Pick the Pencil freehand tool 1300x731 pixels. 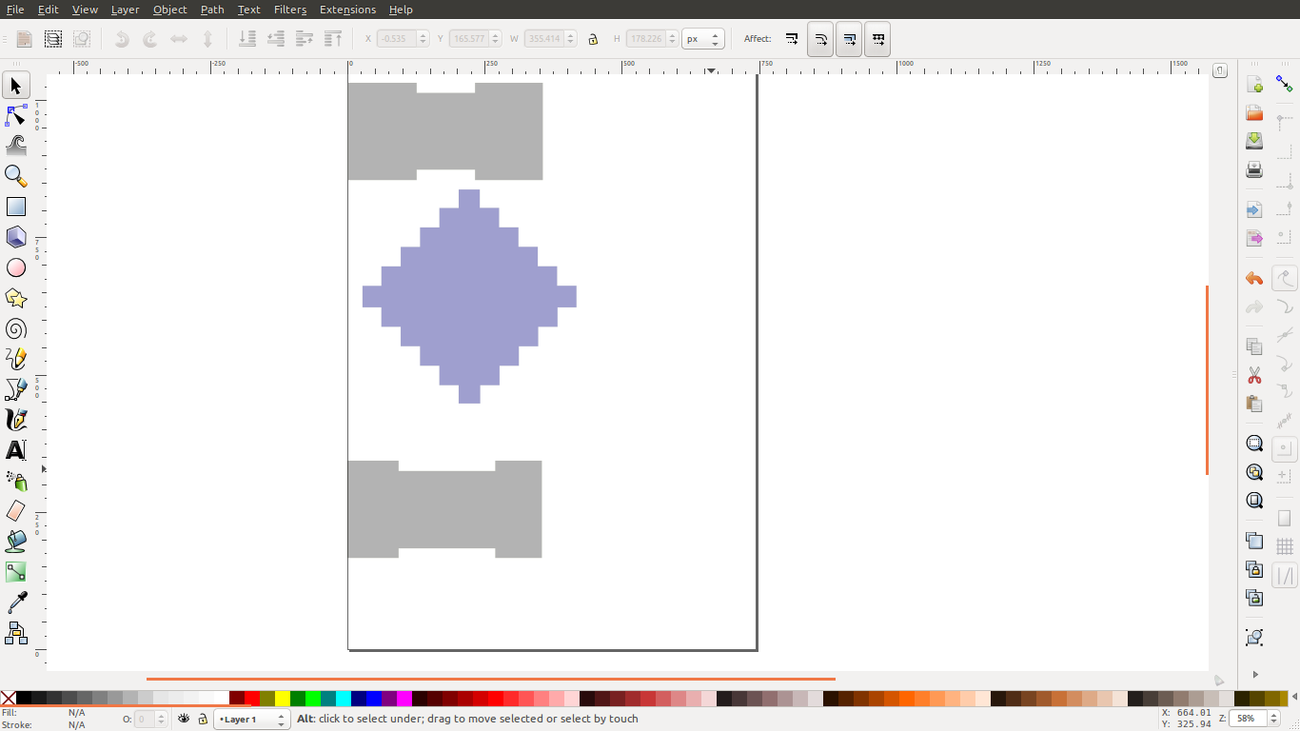tap(16, 359)
